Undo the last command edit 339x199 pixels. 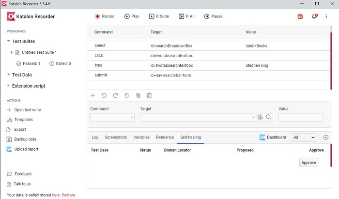tap(104, 95)
